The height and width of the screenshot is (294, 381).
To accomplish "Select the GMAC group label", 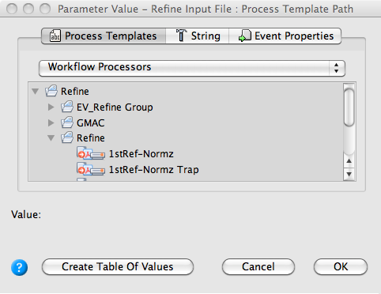I will pyautogui.click(x=91, y=122).
